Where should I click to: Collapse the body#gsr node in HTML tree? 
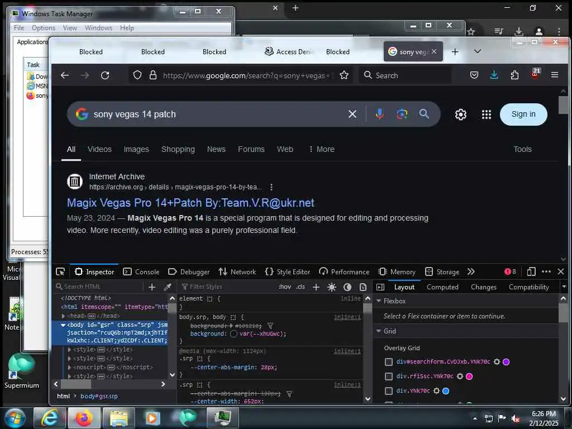tap(63, 325)
